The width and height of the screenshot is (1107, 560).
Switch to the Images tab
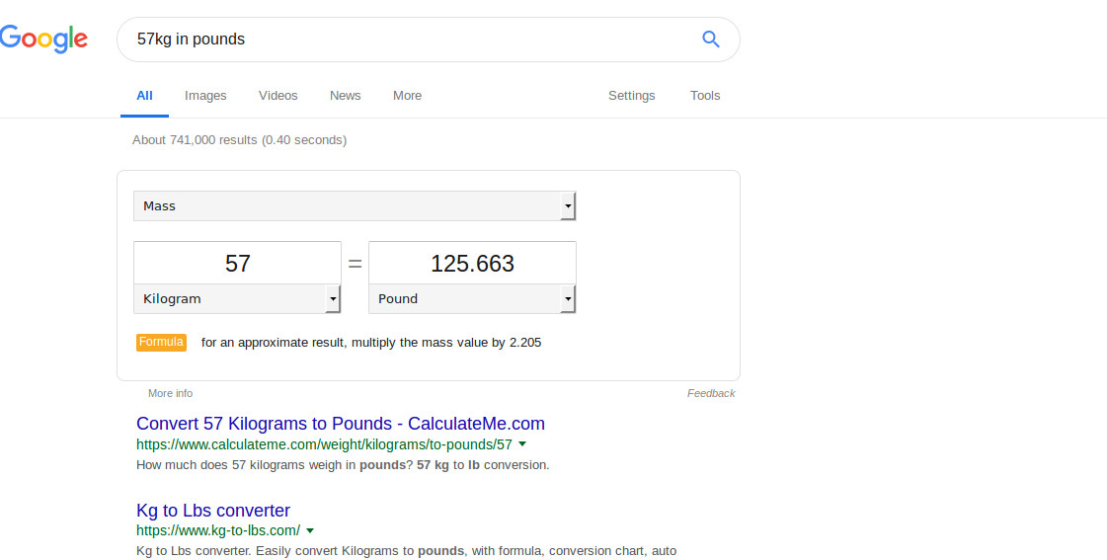(205, 96)
